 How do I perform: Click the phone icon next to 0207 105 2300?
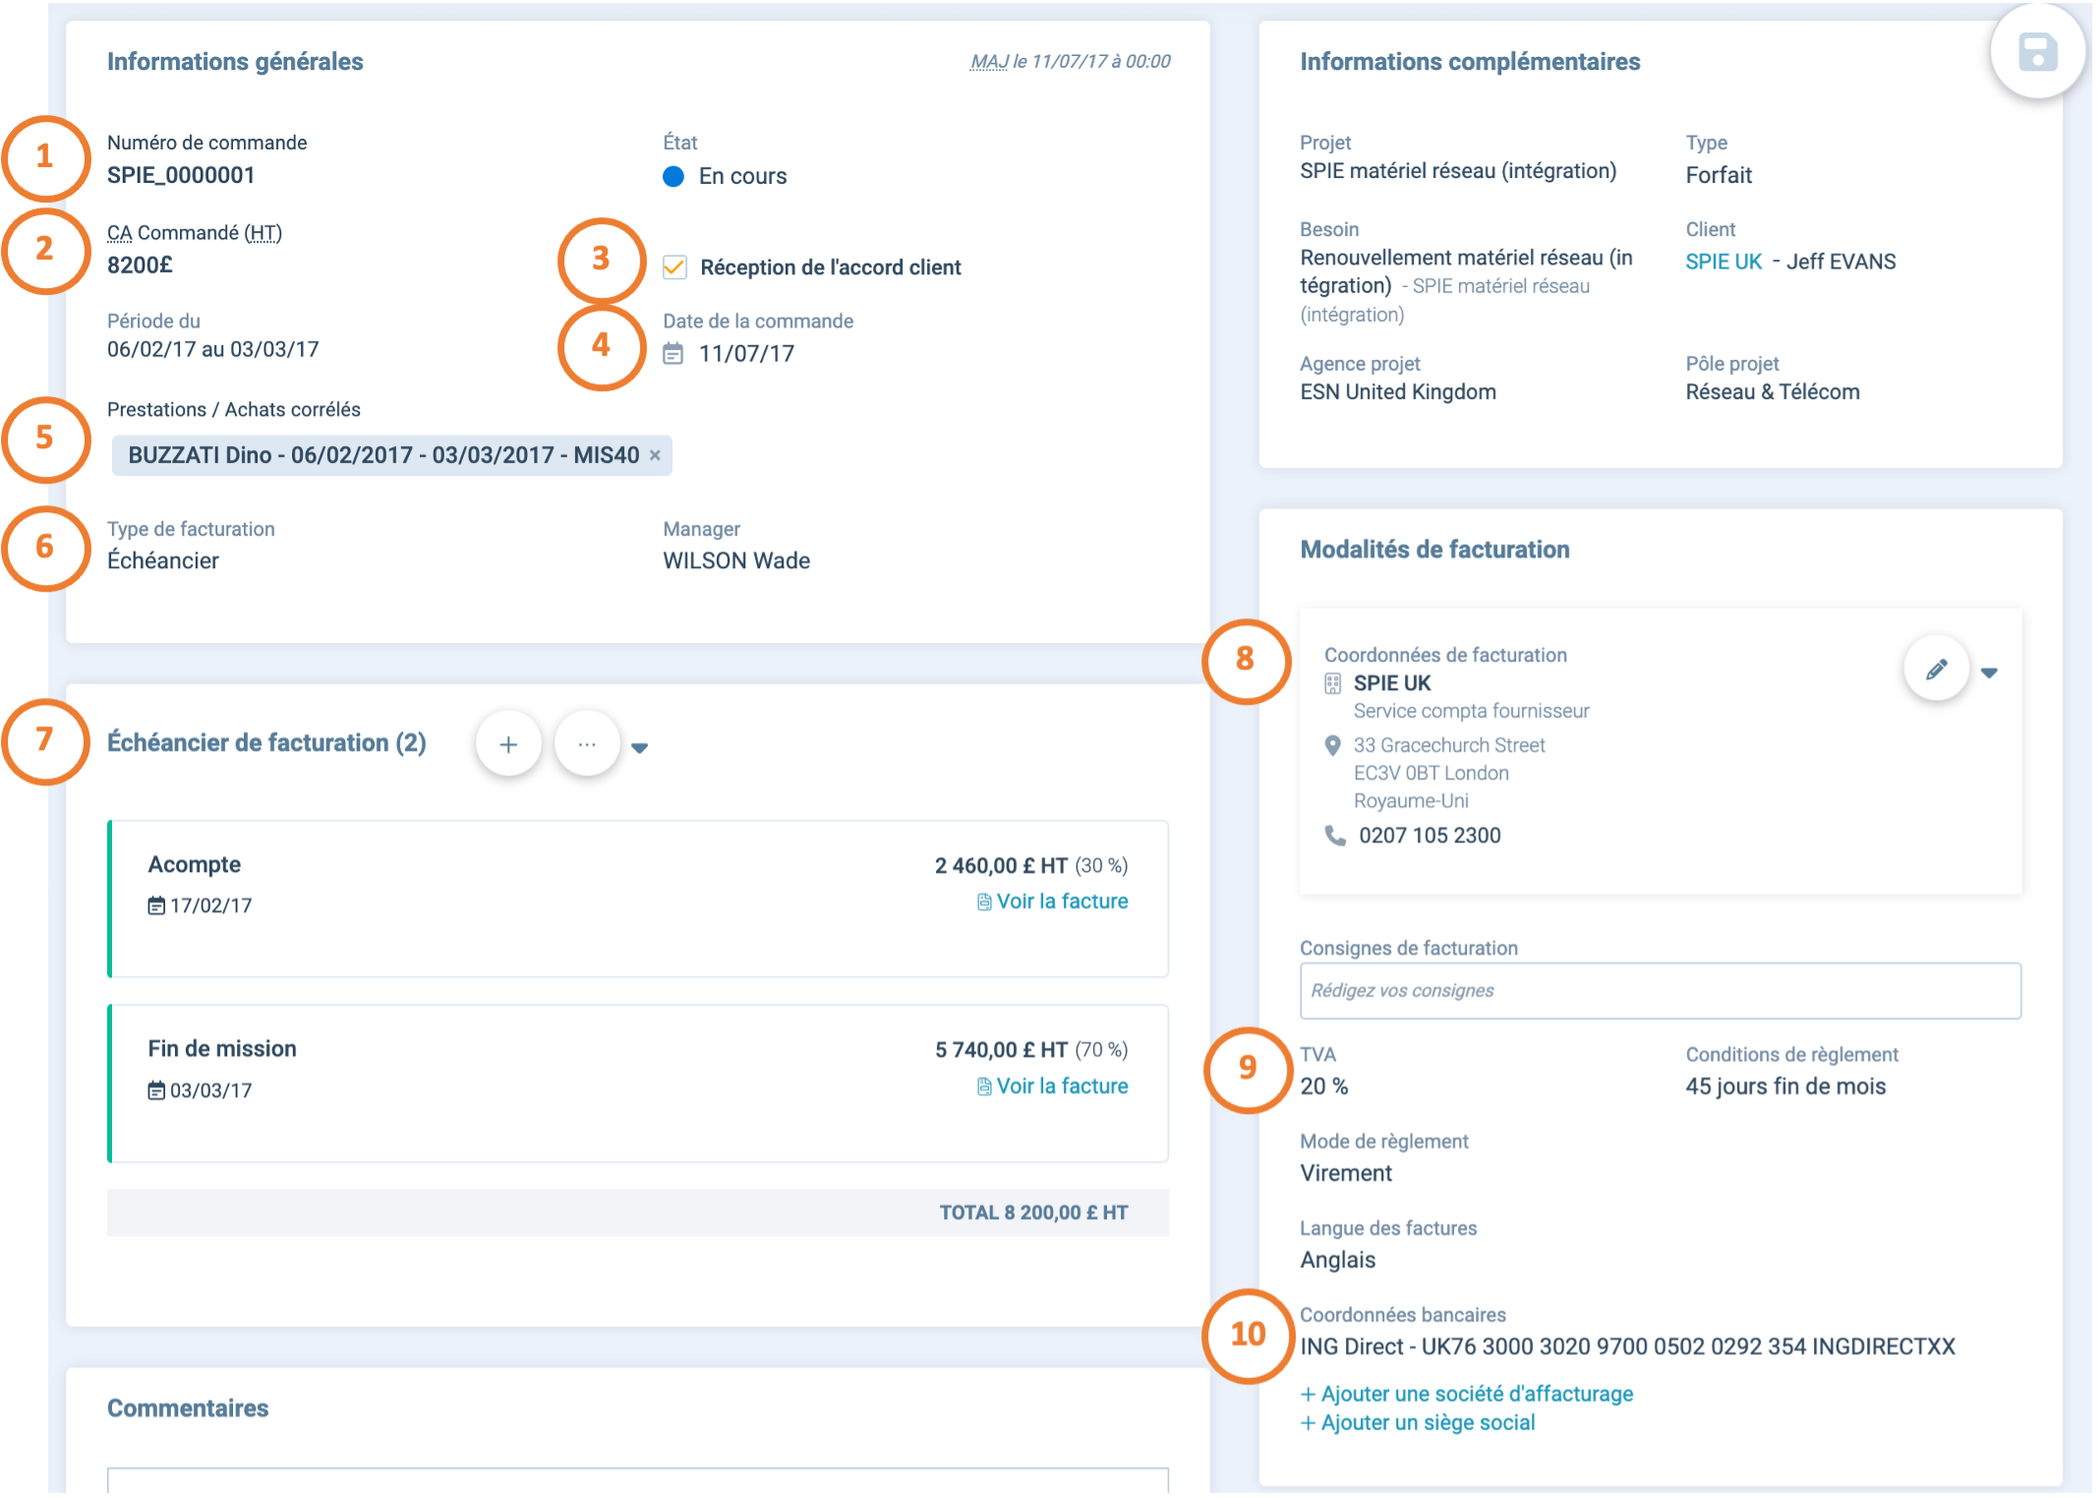(1334, 836)
